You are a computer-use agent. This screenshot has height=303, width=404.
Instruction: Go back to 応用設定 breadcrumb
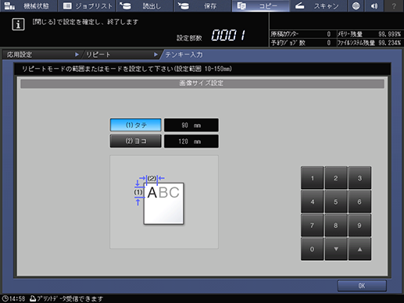click(41, 55)
